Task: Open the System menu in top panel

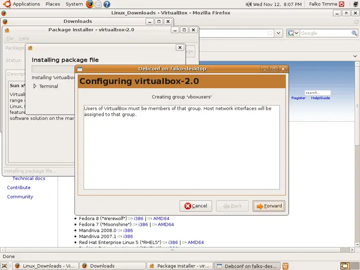Action: (74, 4)
